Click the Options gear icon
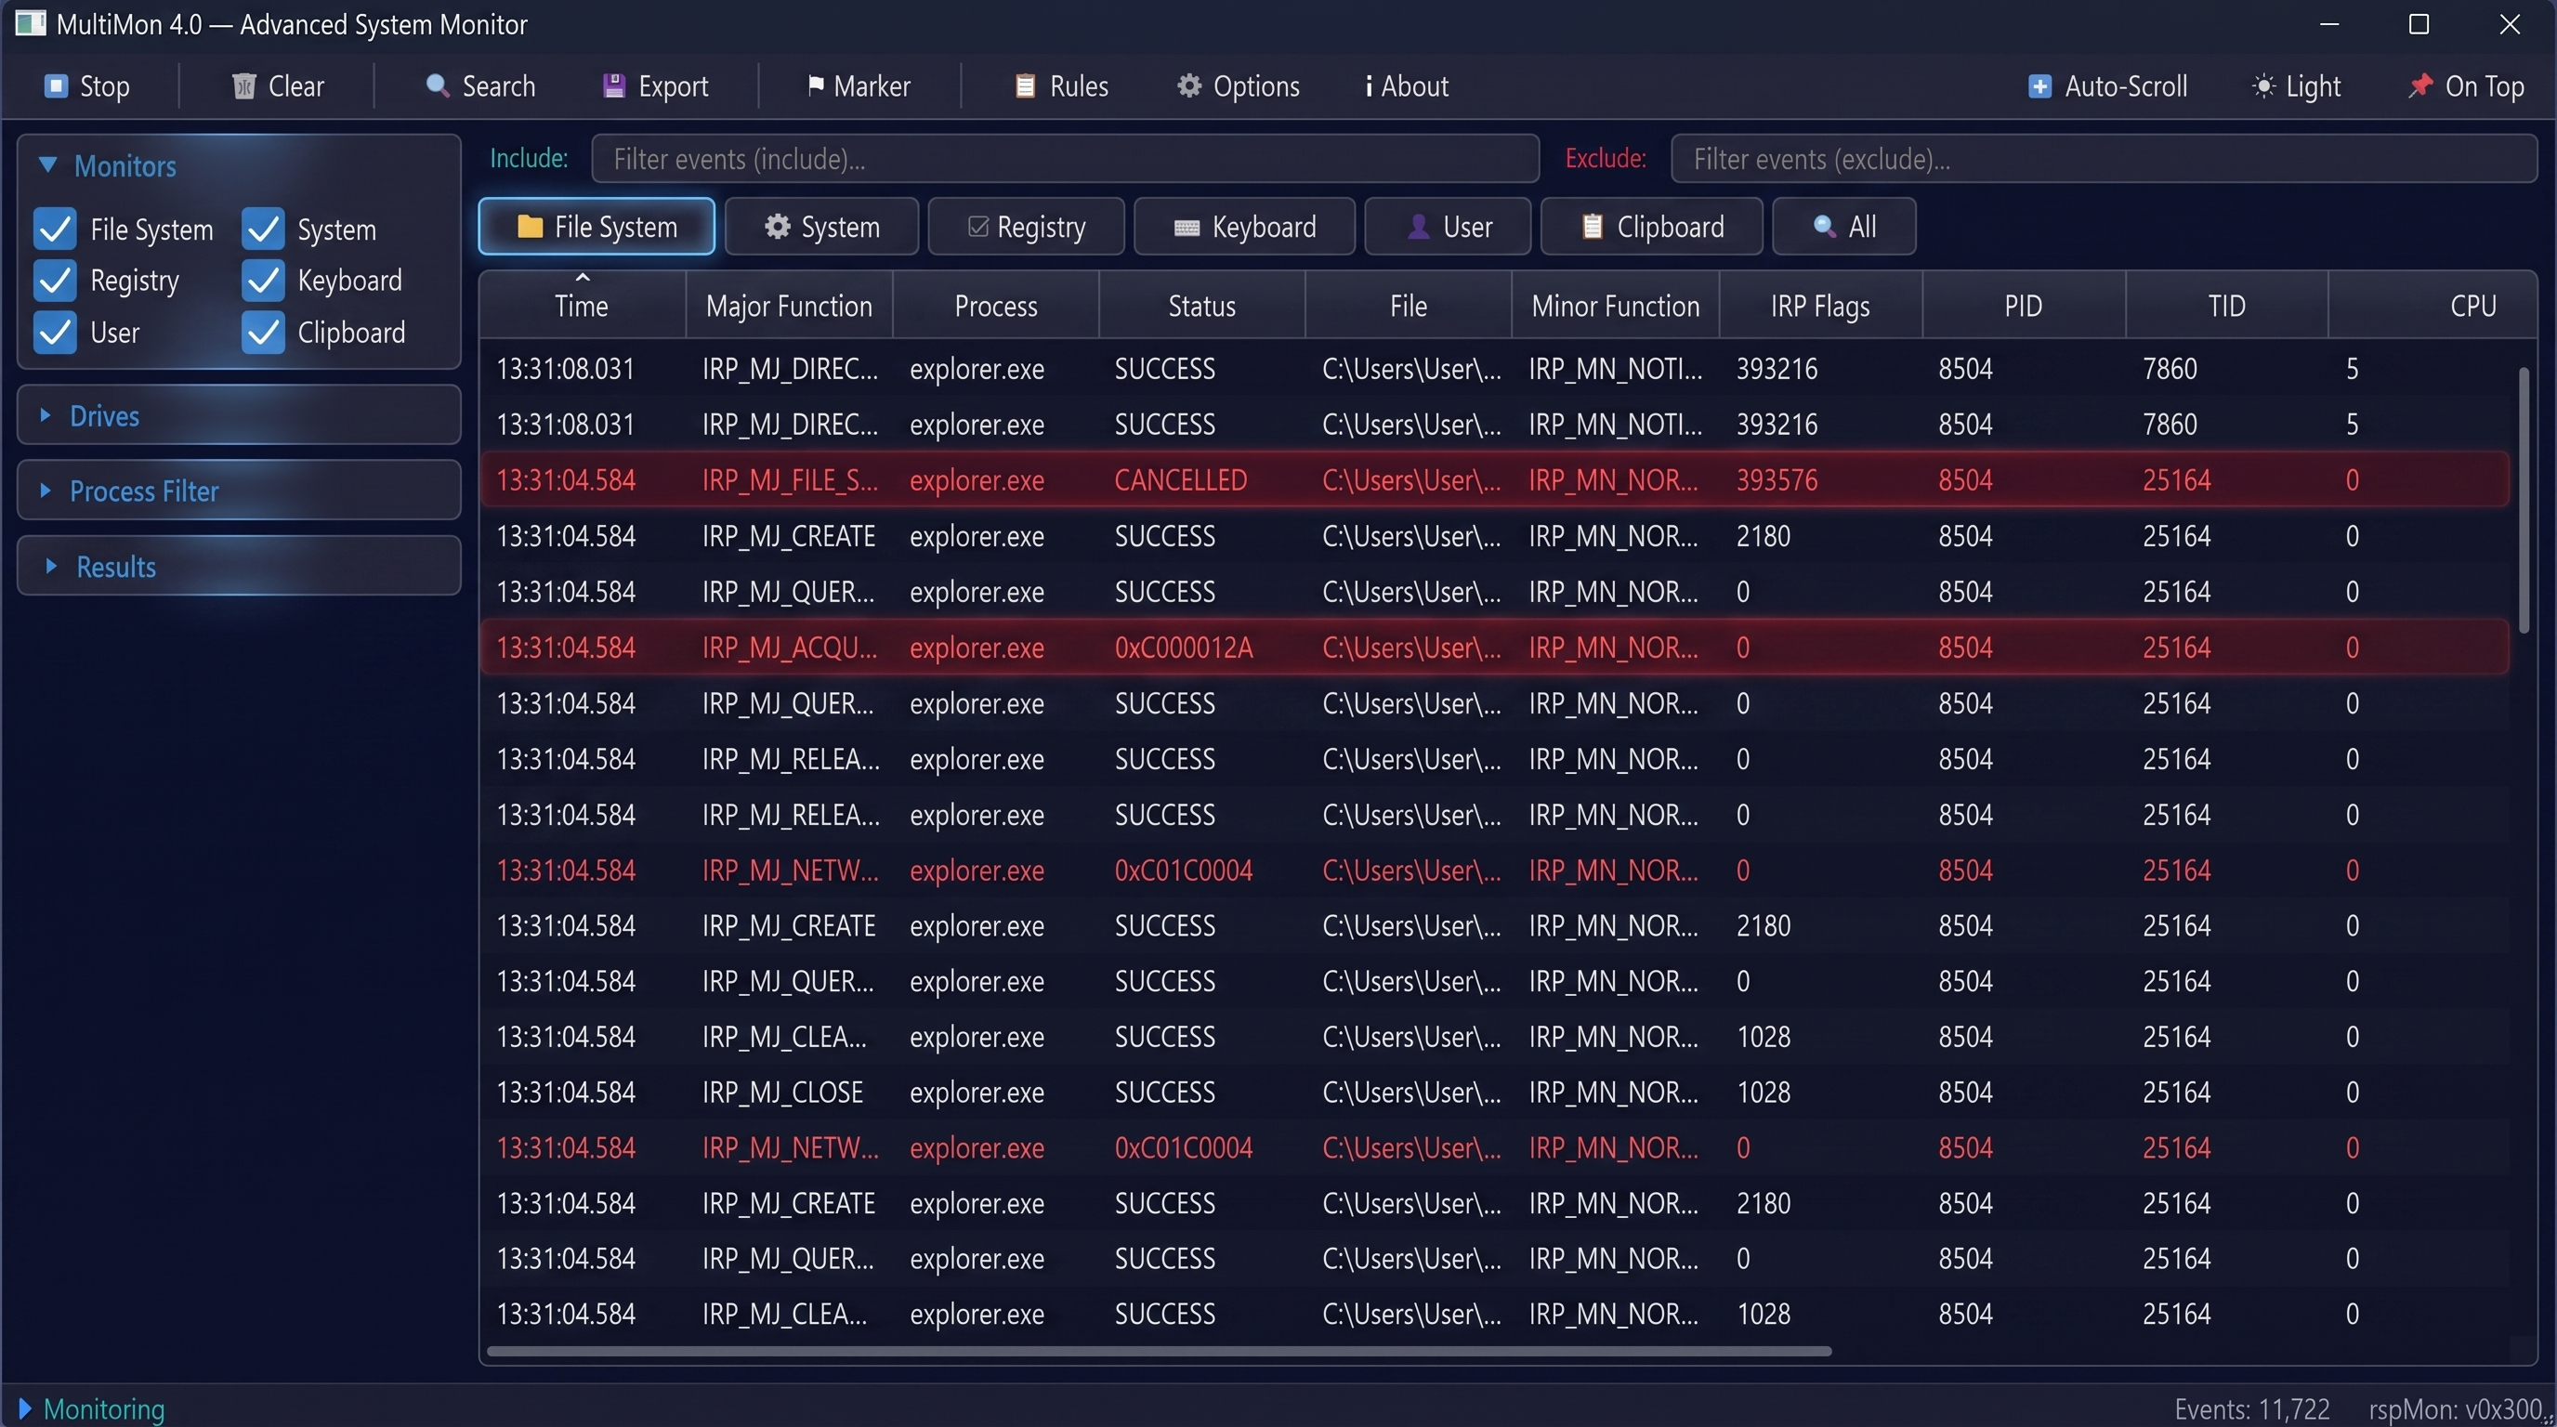This screenshot has height=1427, width=2557. pos(1189,86)
